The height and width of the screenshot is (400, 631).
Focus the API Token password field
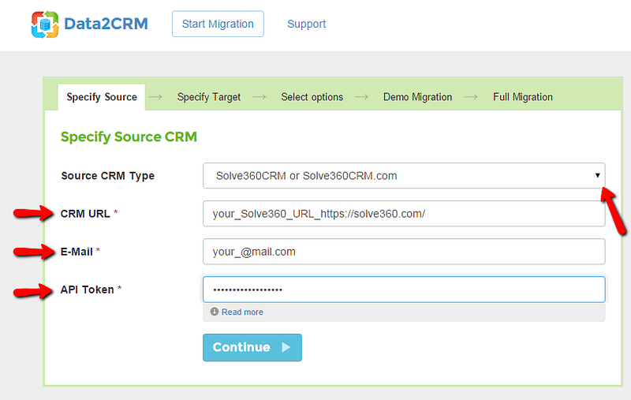[404, 290]
